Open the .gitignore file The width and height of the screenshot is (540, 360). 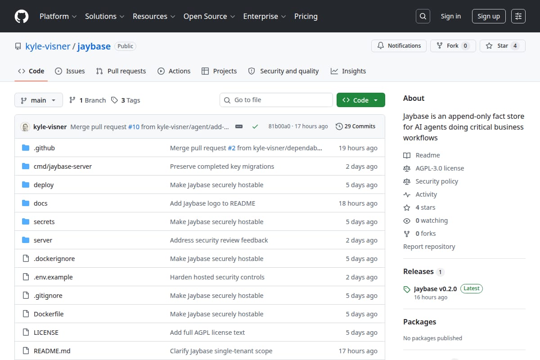coord(48,296)
